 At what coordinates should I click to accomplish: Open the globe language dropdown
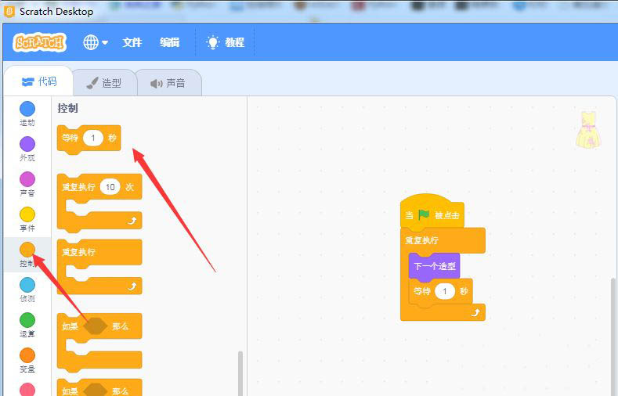pyautogui.click(x=95, y=42)
